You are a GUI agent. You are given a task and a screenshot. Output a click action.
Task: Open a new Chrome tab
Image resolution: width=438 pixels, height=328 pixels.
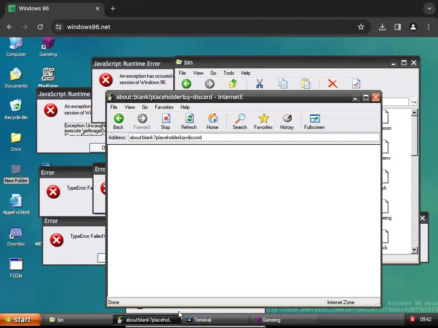(113, 9)
